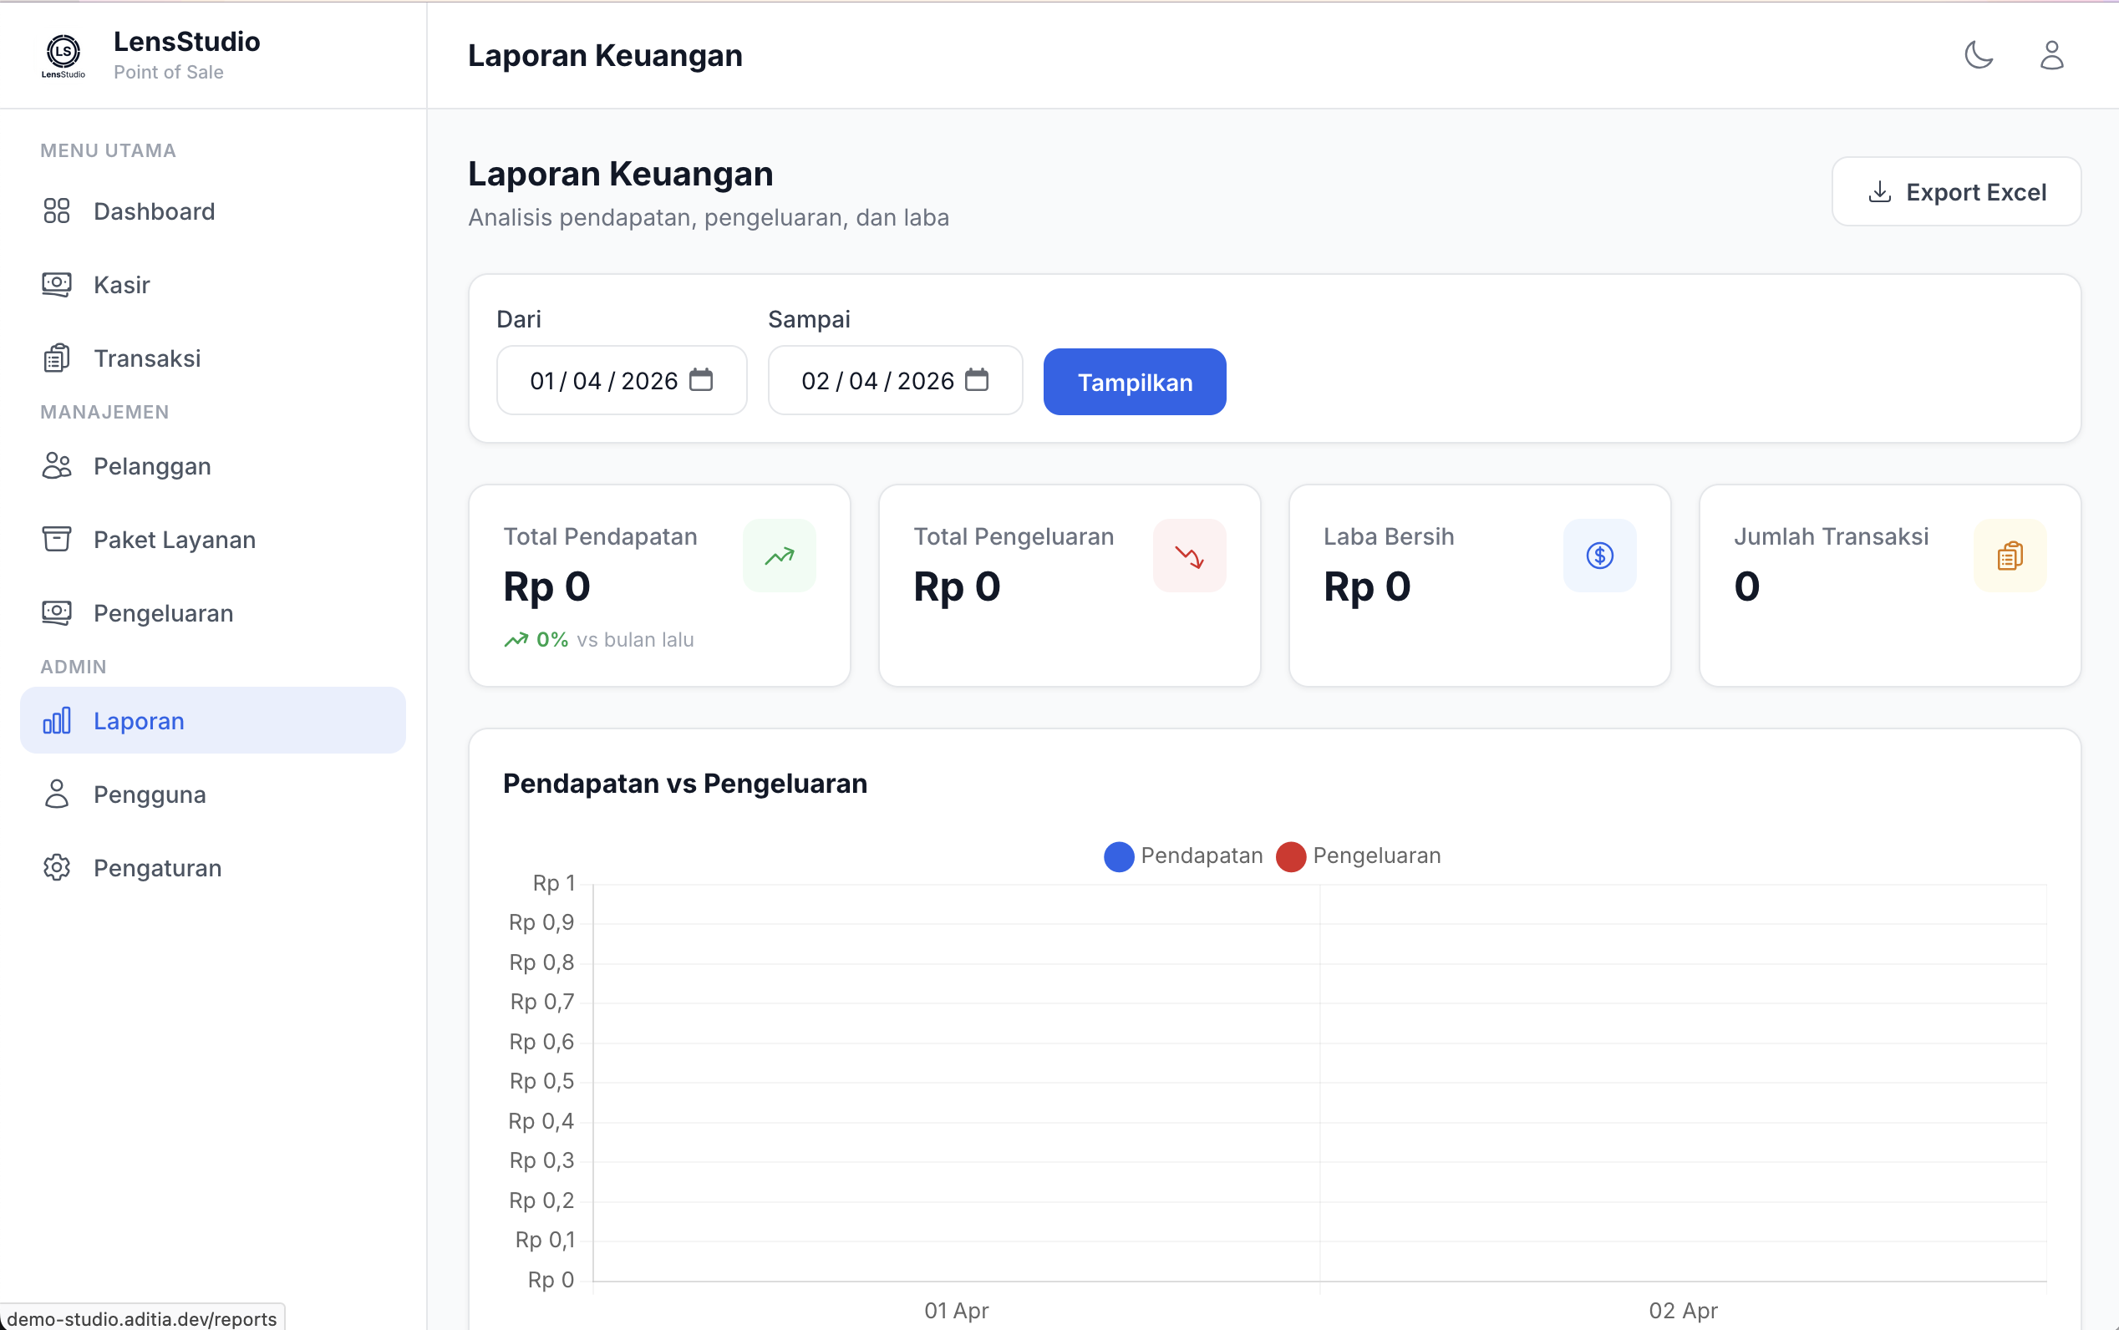The width and height of the screenshot is (2119, 1330).
Task: Open the user profile icon
Action: 2051,54
